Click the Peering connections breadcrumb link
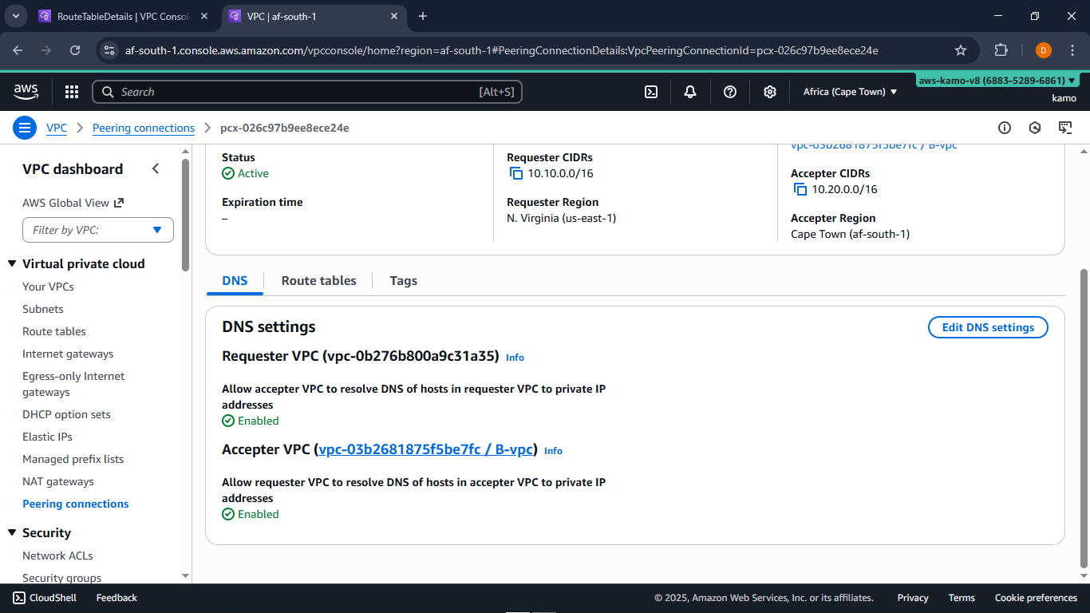The width and height of the screenshot is (1090, 613). (144, 128)
